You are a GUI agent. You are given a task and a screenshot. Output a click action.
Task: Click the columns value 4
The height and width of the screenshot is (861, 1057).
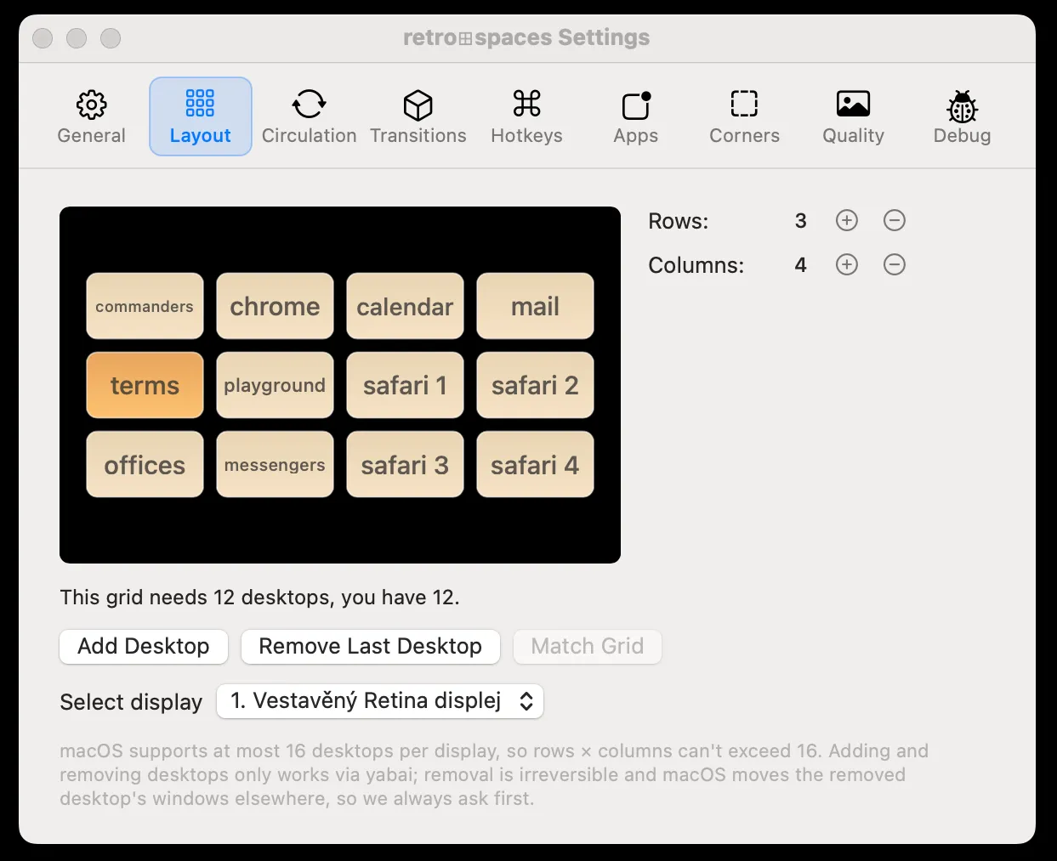click(x=800, y=265)
